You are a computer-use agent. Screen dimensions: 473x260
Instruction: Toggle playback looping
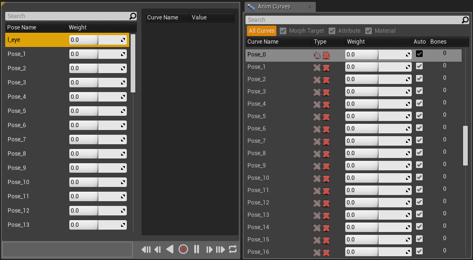click(x=233, y=249)
